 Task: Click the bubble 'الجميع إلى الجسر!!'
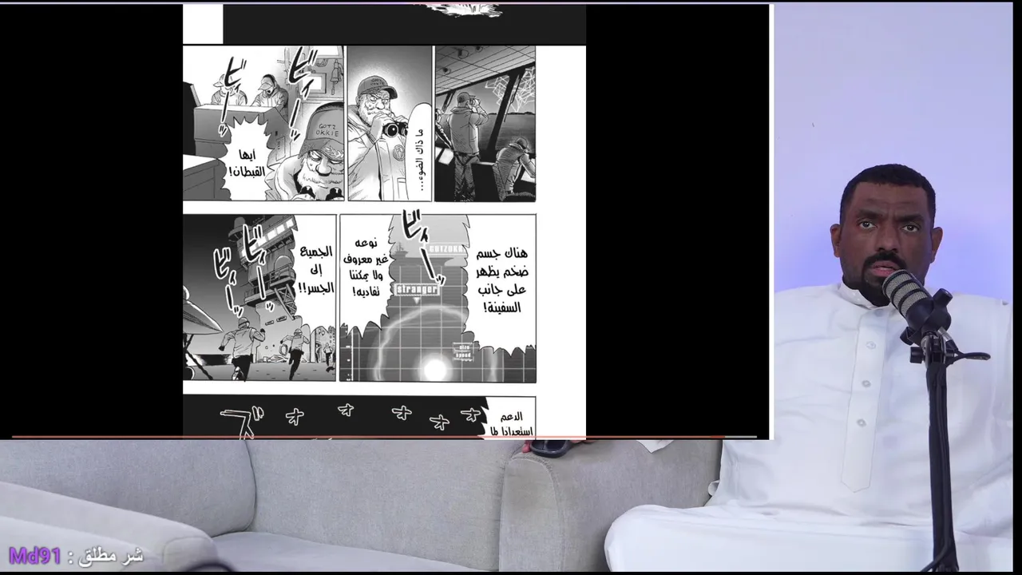pyautogui.click(x=315, y=271)
